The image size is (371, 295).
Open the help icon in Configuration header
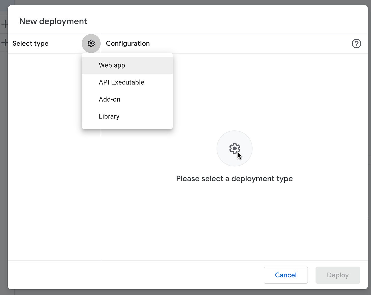click(356, 44)
